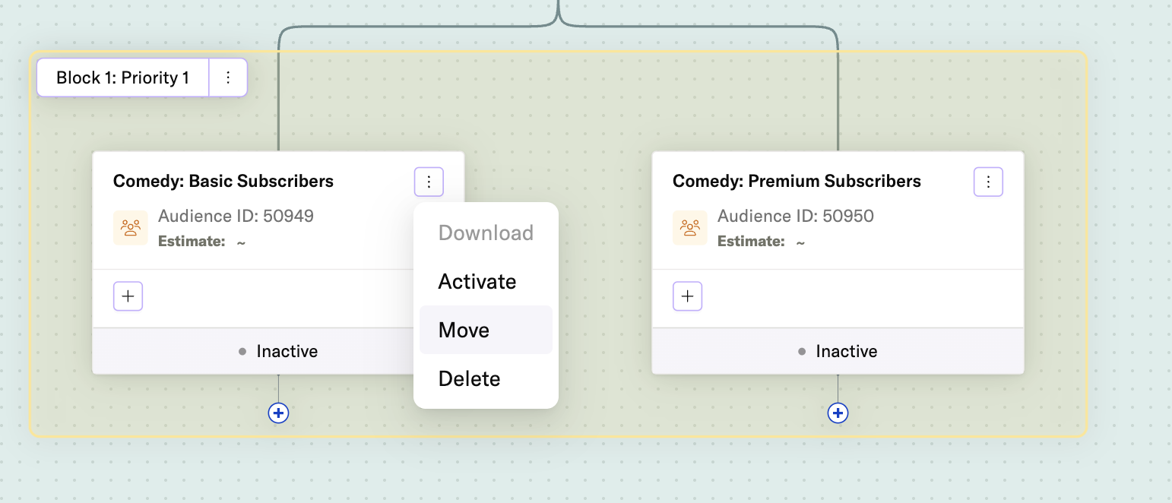The image size is (1172, 503).
Task: Select the Comedy: Basic Subscribers card title
Action: coord(223,181)
